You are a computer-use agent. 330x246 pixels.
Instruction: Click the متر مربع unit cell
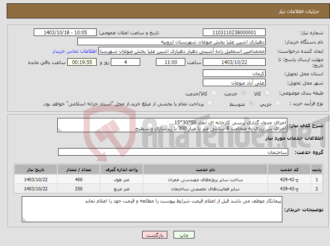coord(121,189)
